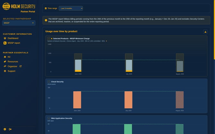Click the middle green Web Application Security bar
This screenshot has height=134, width=215.
coord(128,129)
